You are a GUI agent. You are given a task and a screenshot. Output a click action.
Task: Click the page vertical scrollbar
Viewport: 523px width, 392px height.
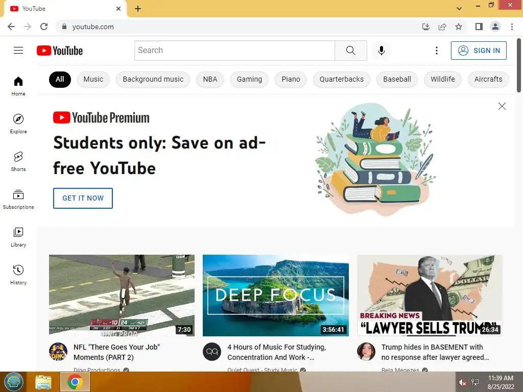(x=519, y=65)
